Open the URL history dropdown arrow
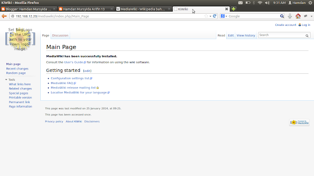Image resolution: width=314 pixels, height=176 pixels. (x=210, y=16)
